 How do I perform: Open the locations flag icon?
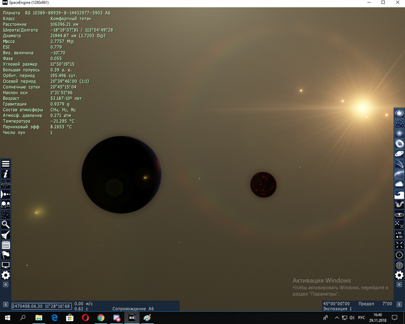(6, 255)
